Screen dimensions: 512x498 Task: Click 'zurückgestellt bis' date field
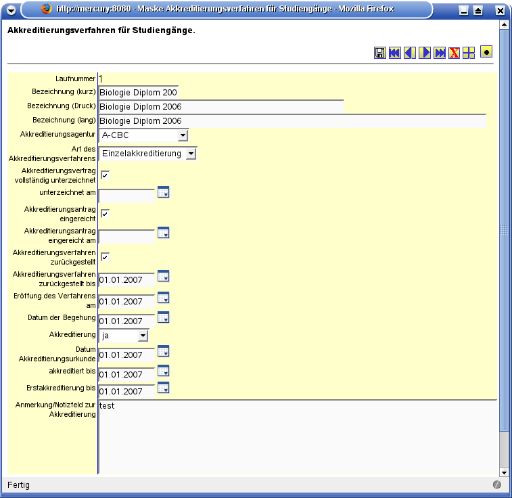126,279
